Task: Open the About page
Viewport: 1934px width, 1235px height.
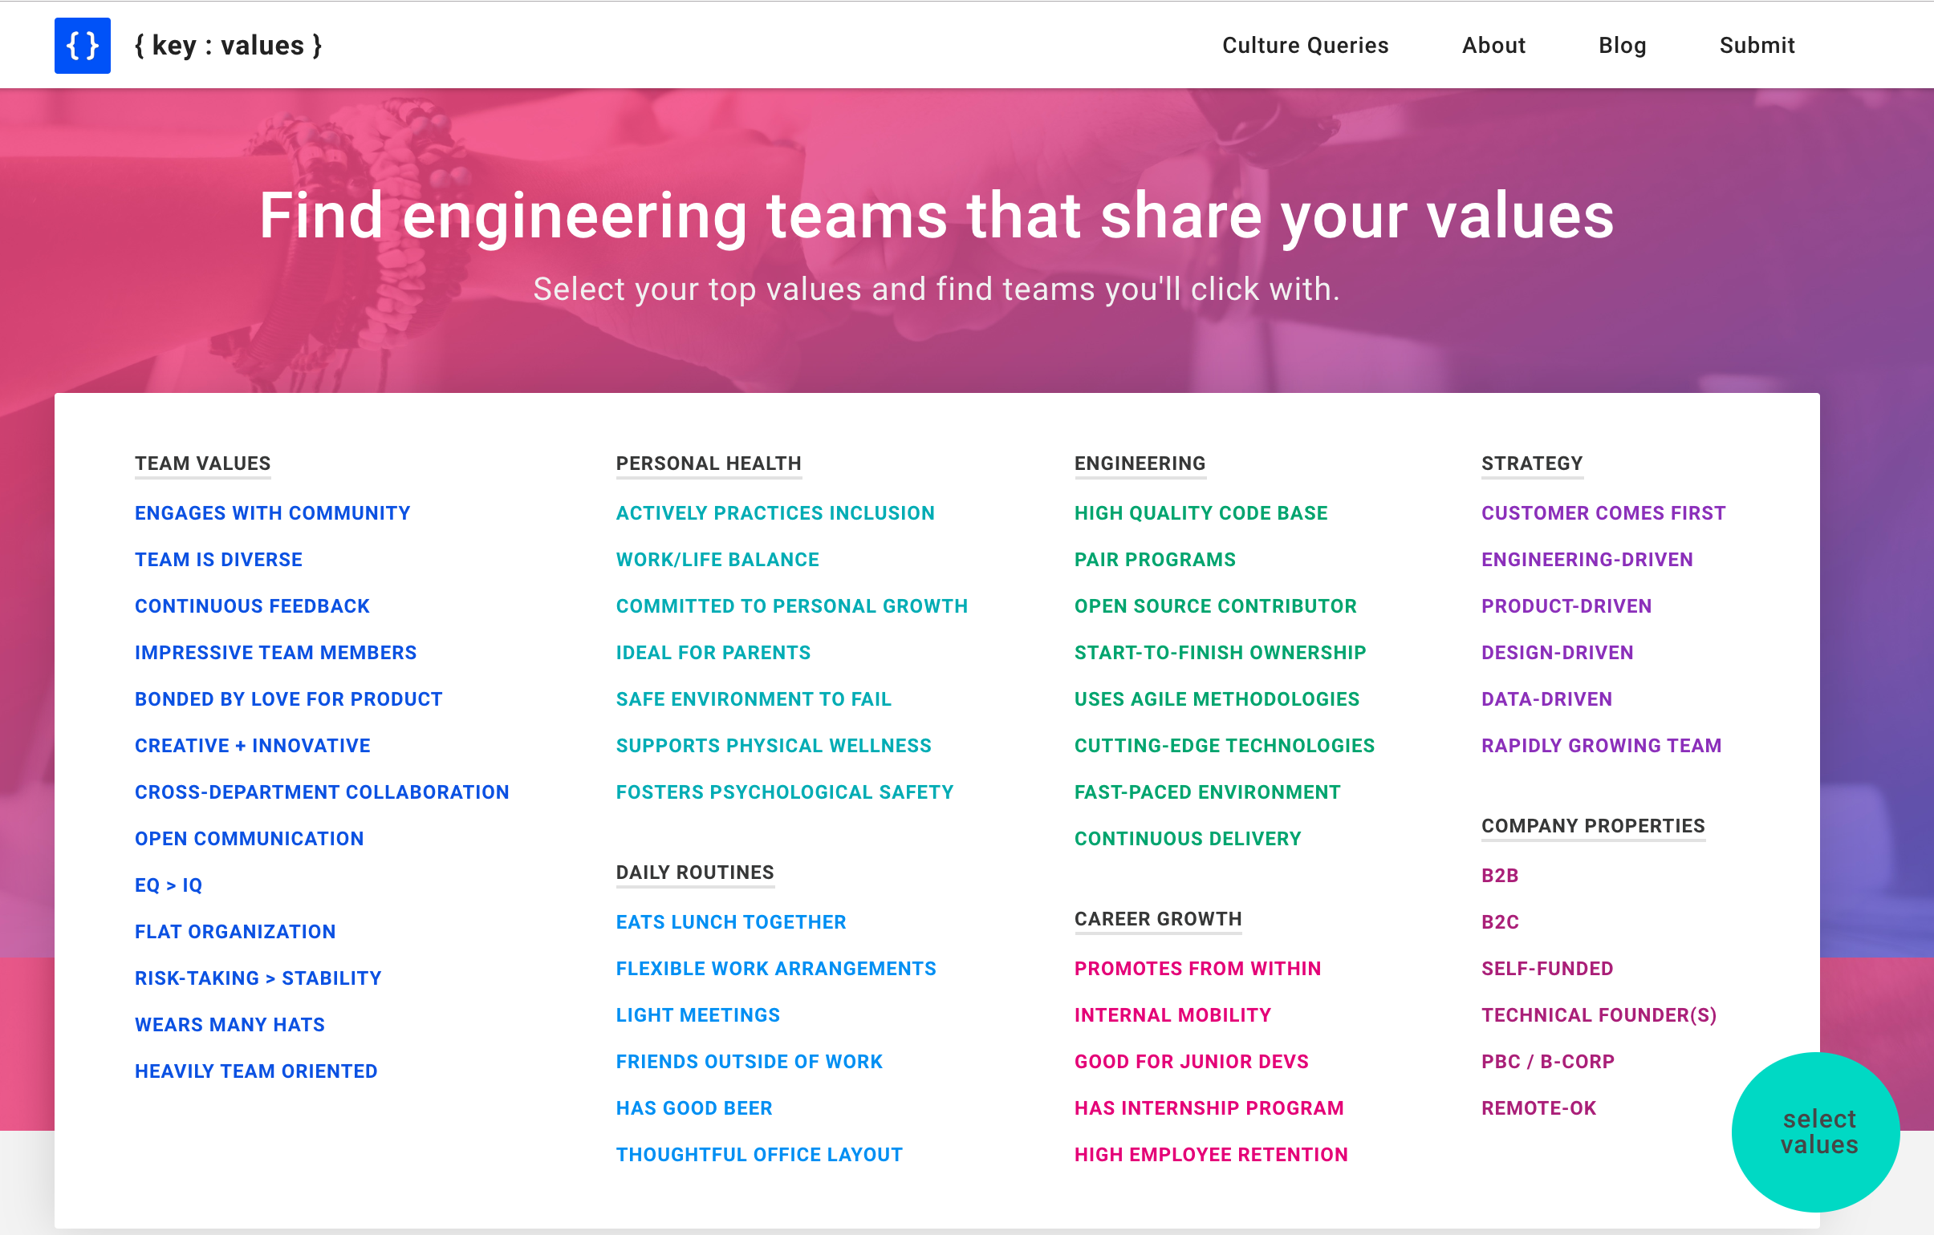Action: pyautogui.click(x=1493, y=45)
